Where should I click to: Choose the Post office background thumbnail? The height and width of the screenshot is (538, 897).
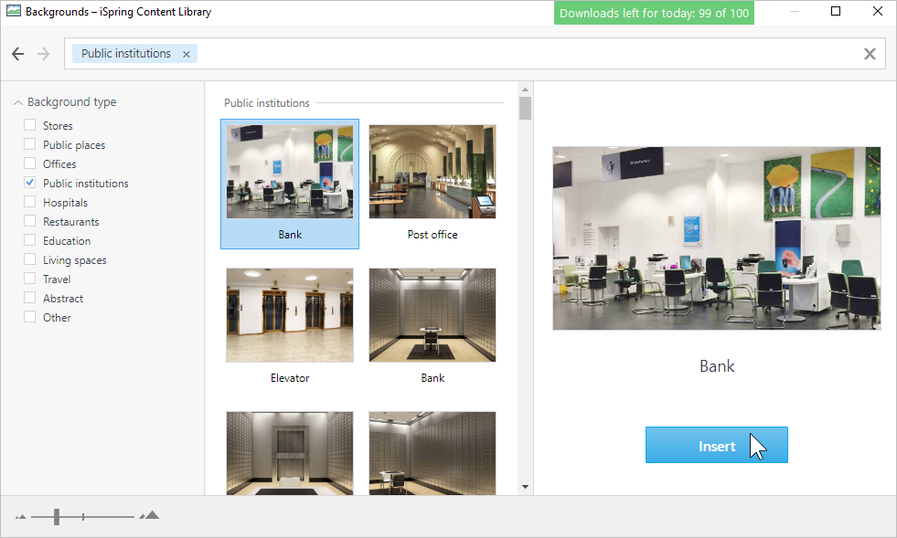tap(432, 172)
